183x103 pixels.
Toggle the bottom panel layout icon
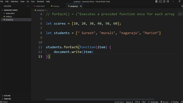click(160, 1)
